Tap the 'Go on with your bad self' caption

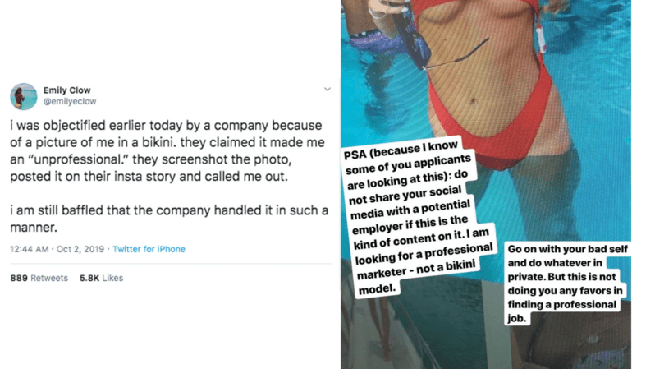pos(567,284)
